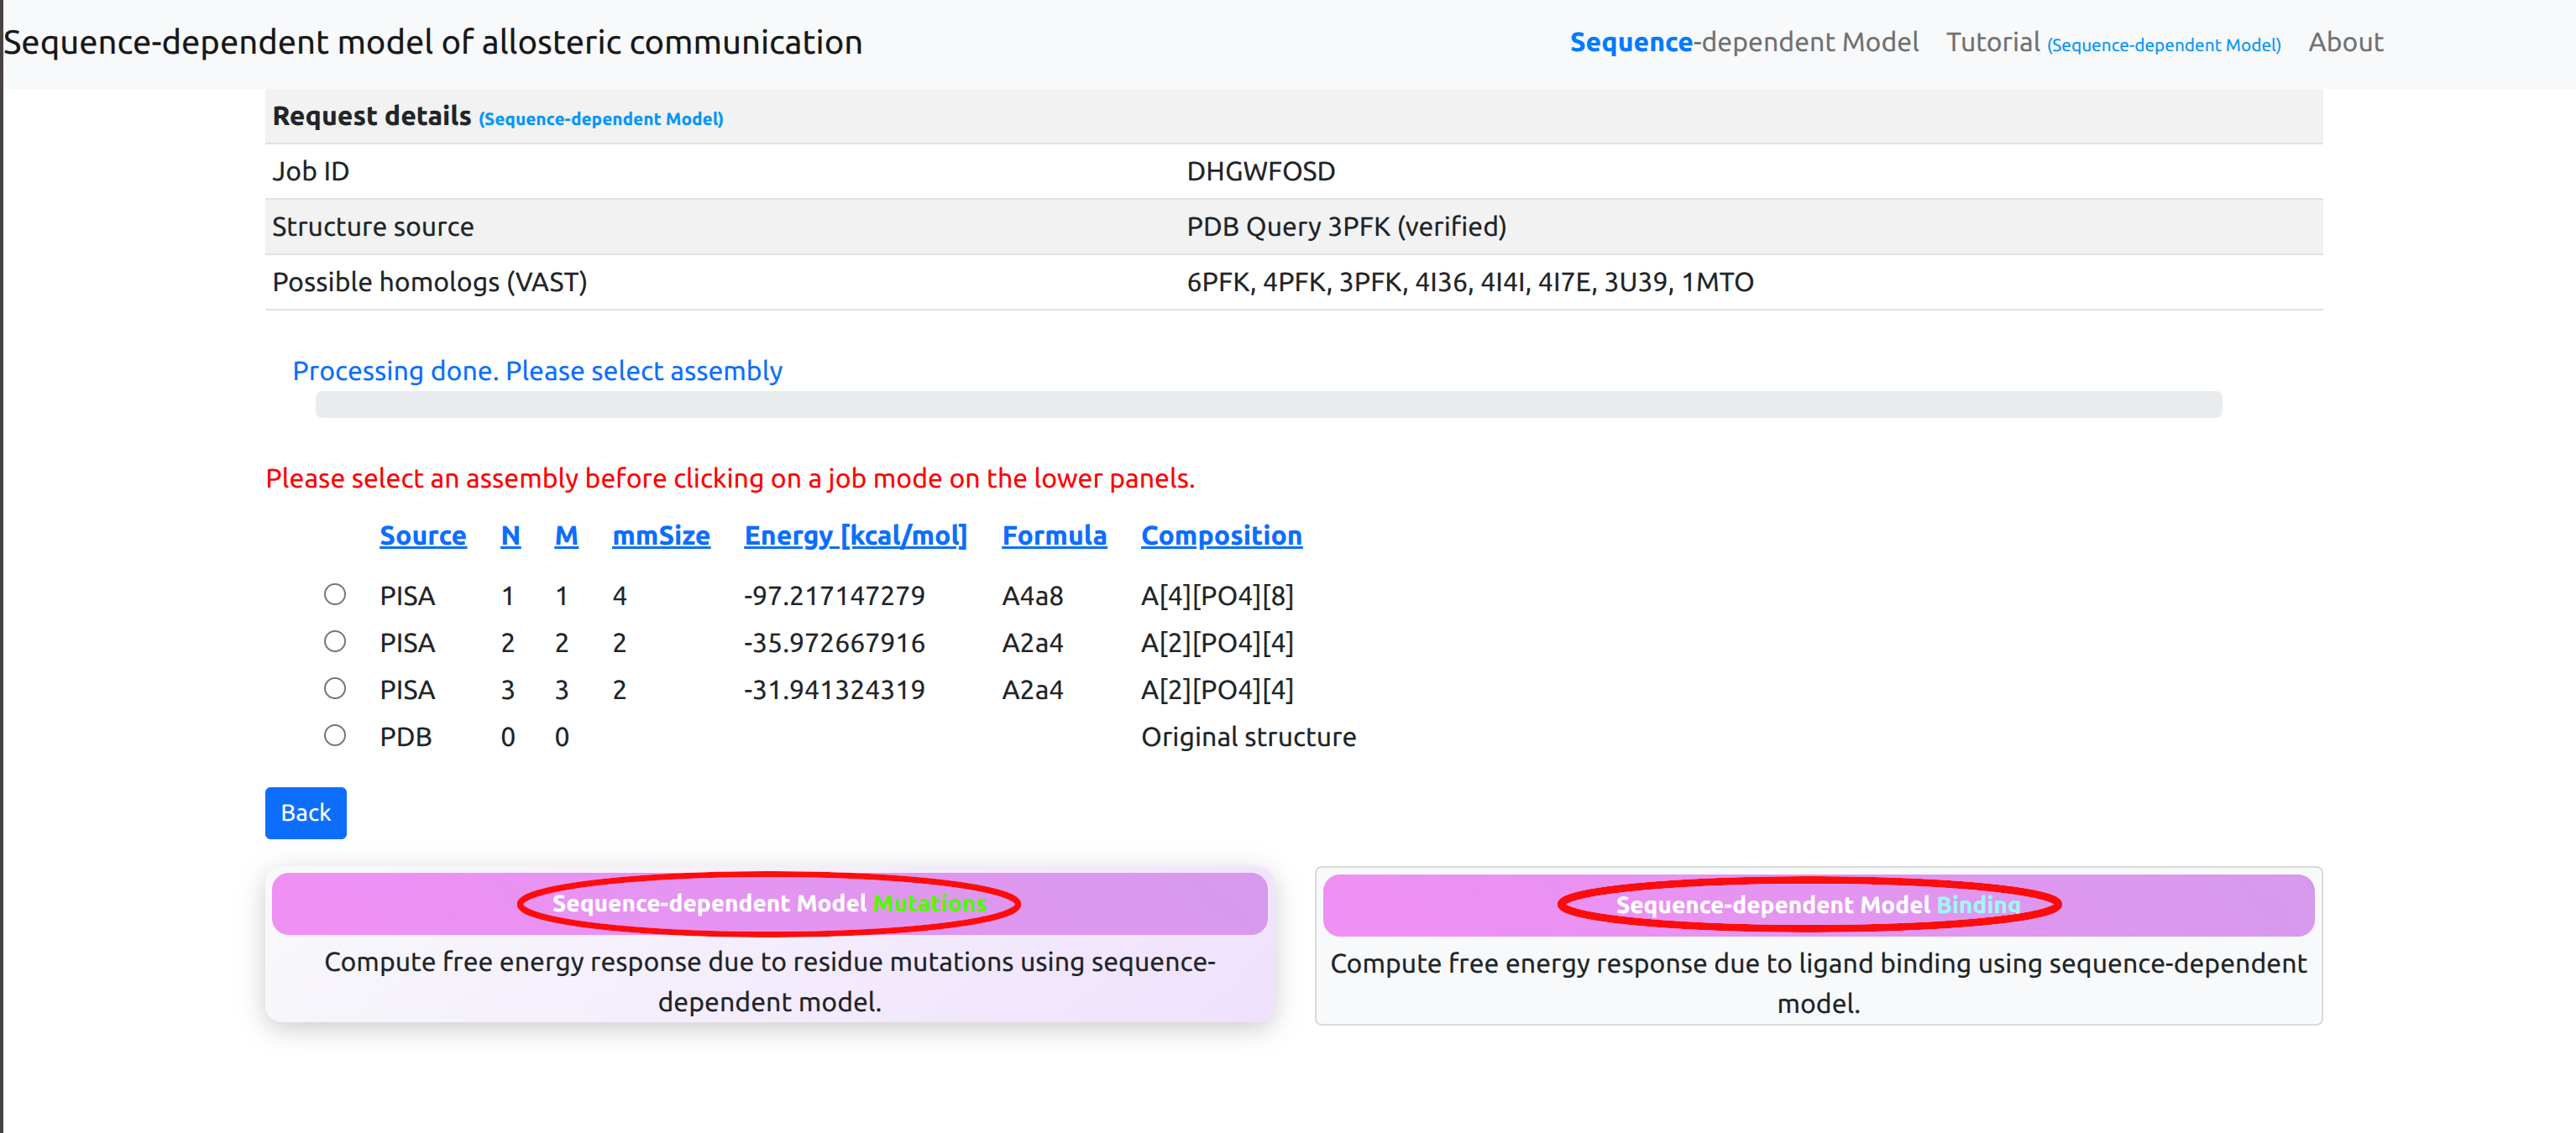Sort table by M column header
The width and height of the screenshot is (2576, 1133).
pos(566,535)
